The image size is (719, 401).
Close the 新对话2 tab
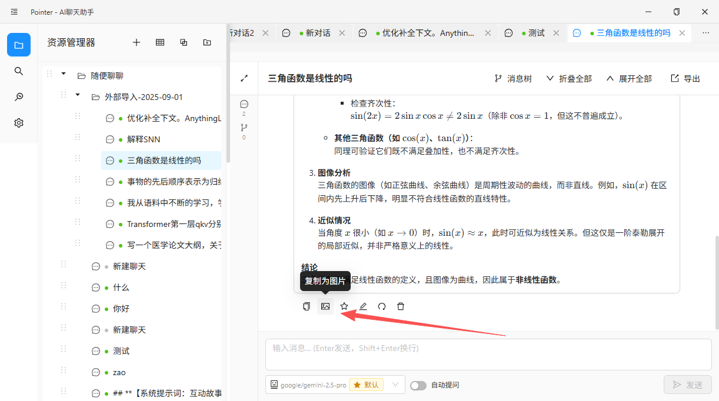pyautogui.click(x=265, y=33)
